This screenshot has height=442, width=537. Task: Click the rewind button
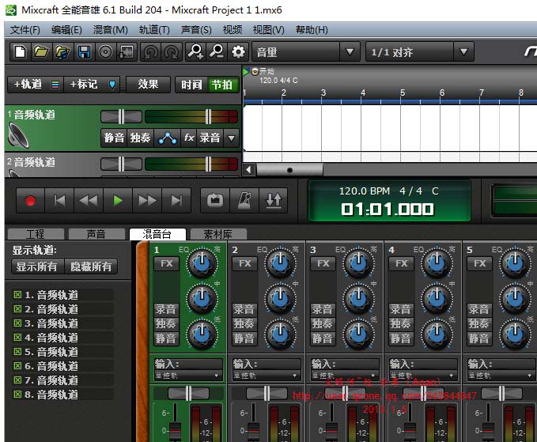pyautogui.click(x=89, y=201)
